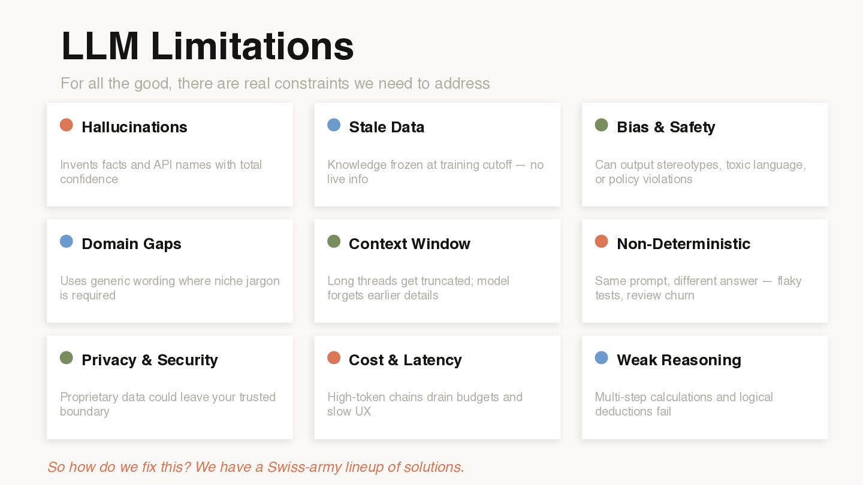Viewport: 863px width, 485px height.
Task: Click the Swiss-army lineup footer text
Action: 256,467
